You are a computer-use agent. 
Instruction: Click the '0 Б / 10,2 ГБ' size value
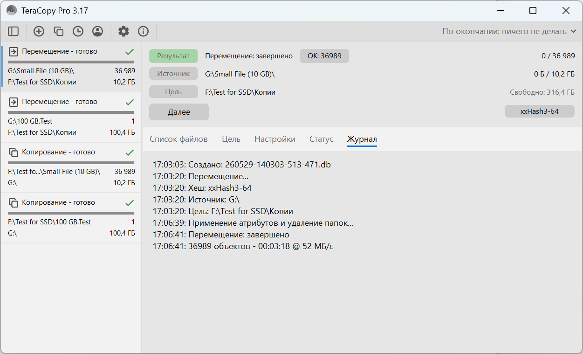[554, 74]
